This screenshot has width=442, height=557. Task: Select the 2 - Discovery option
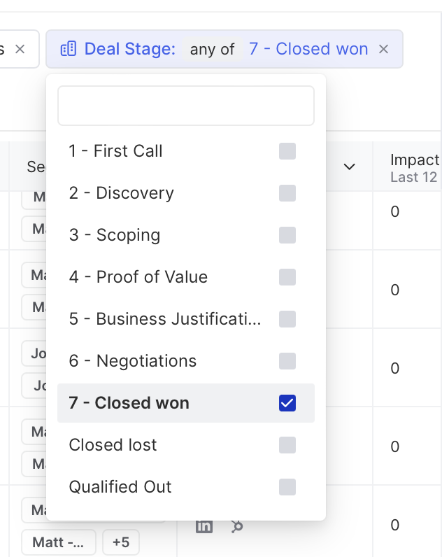click(122, 193)
